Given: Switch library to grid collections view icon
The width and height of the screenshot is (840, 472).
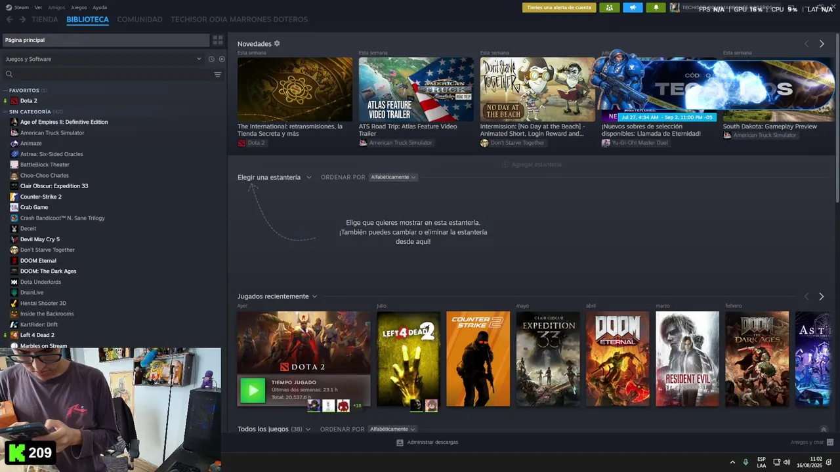Looking at the screenshot, I should [217, 40].
